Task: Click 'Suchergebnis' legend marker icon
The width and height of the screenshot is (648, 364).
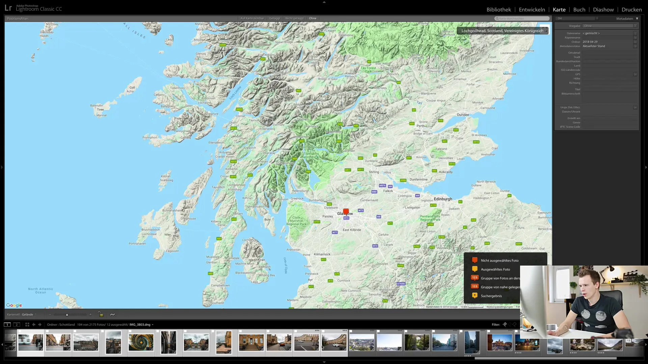Action: coord(475,296)
